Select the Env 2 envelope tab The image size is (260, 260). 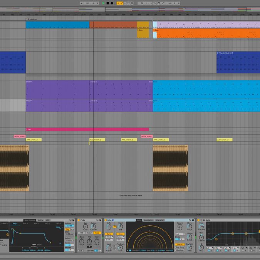click(x=25, y=223)
